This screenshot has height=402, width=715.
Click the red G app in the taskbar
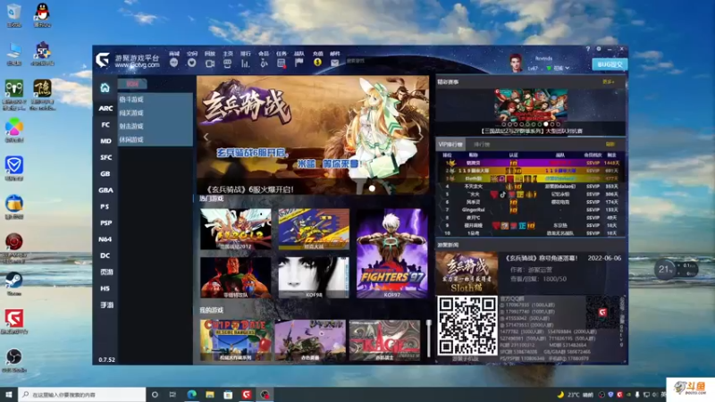[247, 394]
